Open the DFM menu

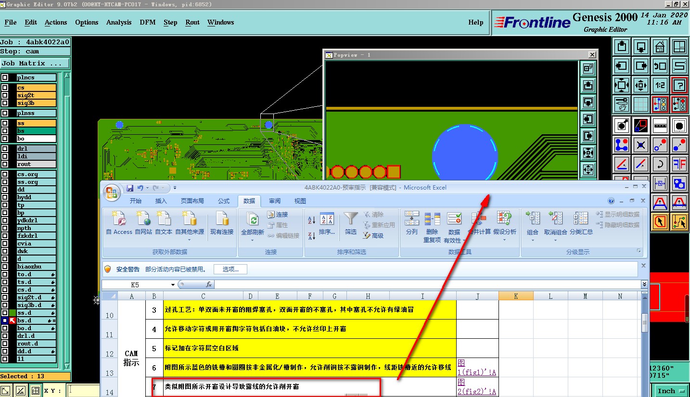tap(147, 22)
